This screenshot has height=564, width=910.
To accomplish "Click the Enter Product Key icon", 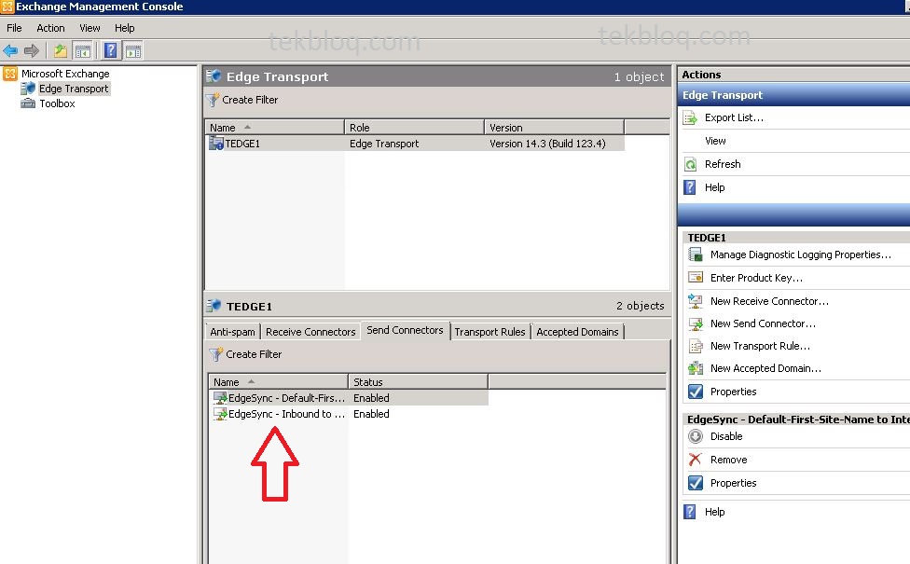I will pos(696,278).
